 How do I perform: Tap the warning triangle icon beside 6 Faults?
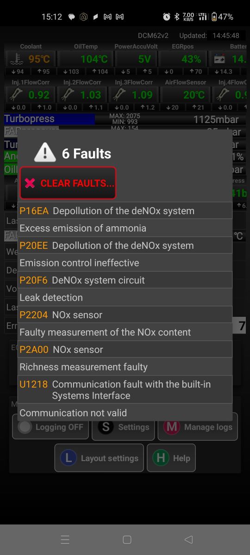(x=45, y=152)
